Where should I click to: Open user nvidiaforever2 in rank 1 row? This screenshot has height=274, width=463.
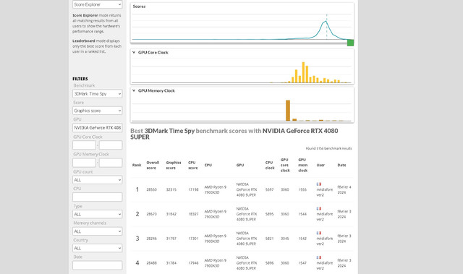[324, 192]
